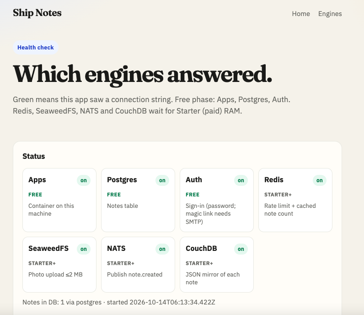Click "Container on this machine" description
The width and height of the screenshot is (364, 315).
[51, 210]
